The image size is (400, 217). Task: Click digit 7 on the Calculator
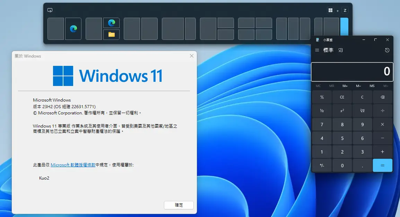pyautogui.click(x=322, y=124)
